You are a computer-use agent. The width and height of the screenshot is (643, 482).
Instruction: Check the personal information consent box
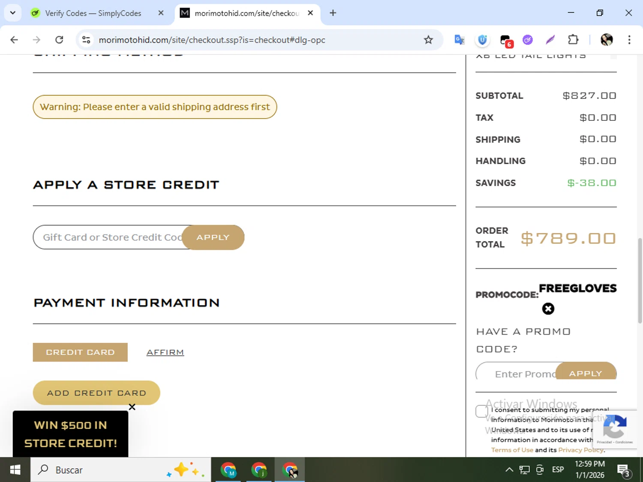pyautogui.click(x=482, y=411)
